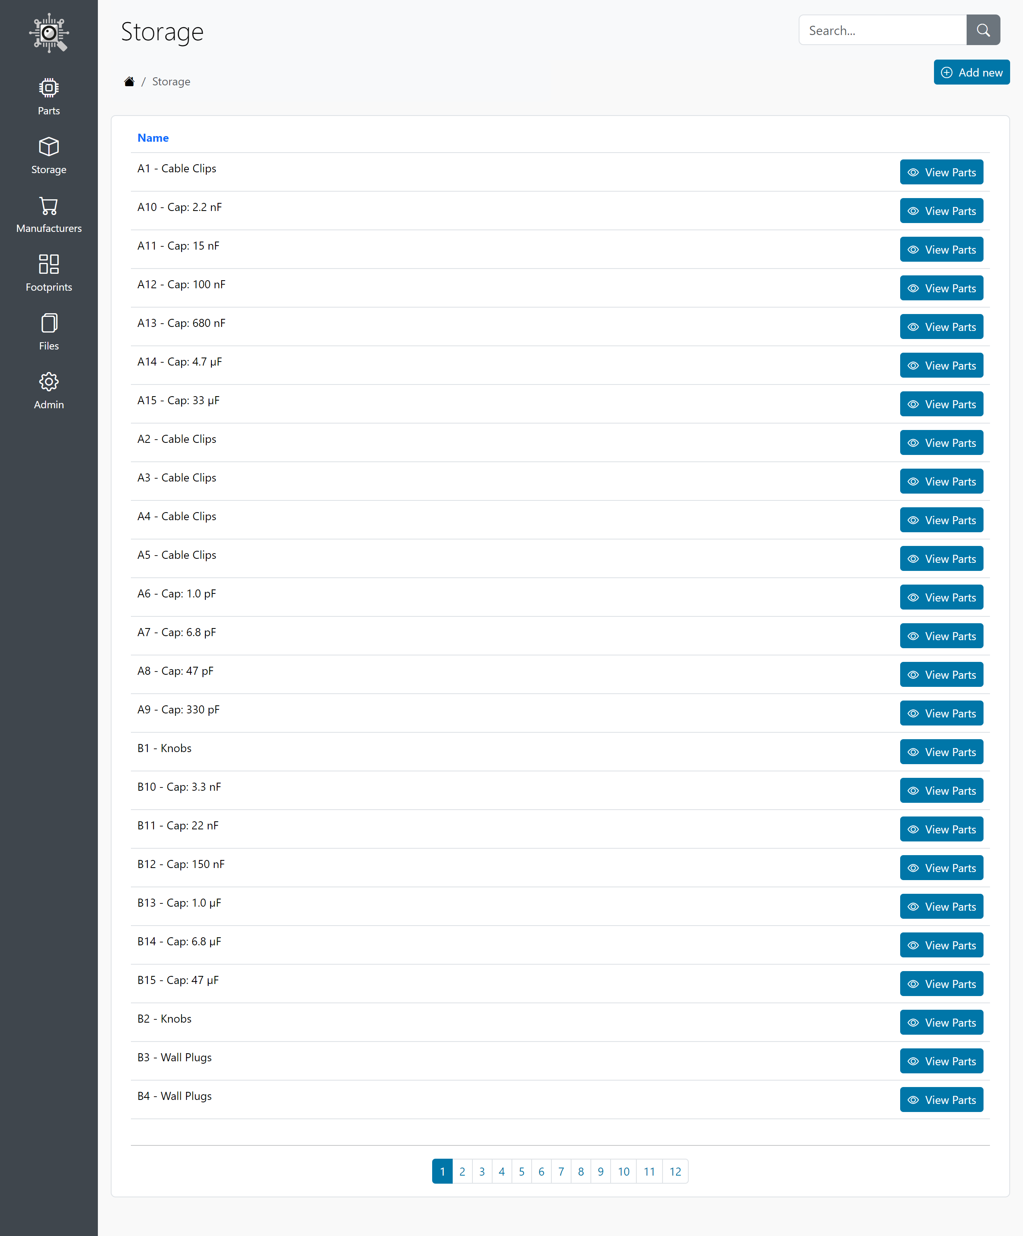Viewport: 1023px width, 1236px height.
Task: Open the Parts section in the sidebar
Action: click(x=48, y=96)
